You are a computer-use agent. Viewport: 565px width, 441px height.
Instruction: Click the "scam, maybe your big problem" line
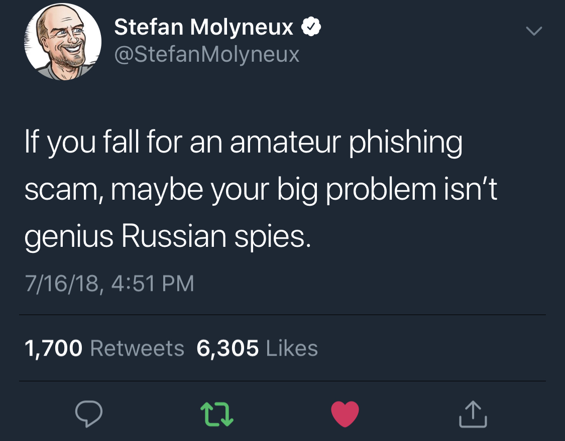(230, 190)
